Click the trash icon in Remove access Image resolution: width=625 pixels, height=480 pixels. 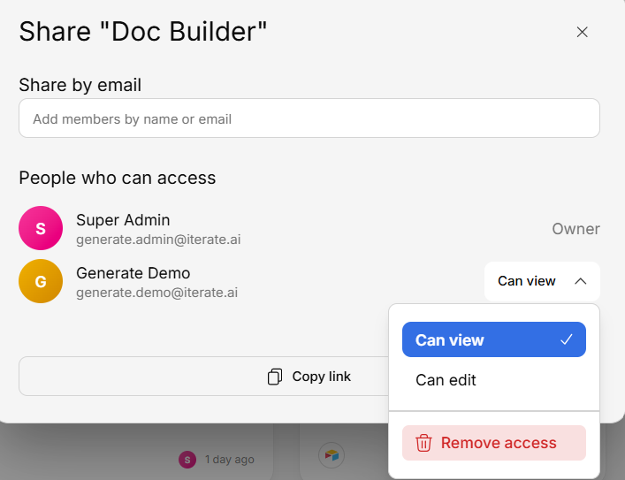(424, 443)
